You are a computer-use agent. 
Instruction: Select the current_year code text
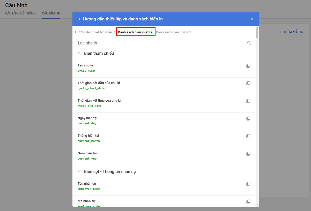(88, 159)
